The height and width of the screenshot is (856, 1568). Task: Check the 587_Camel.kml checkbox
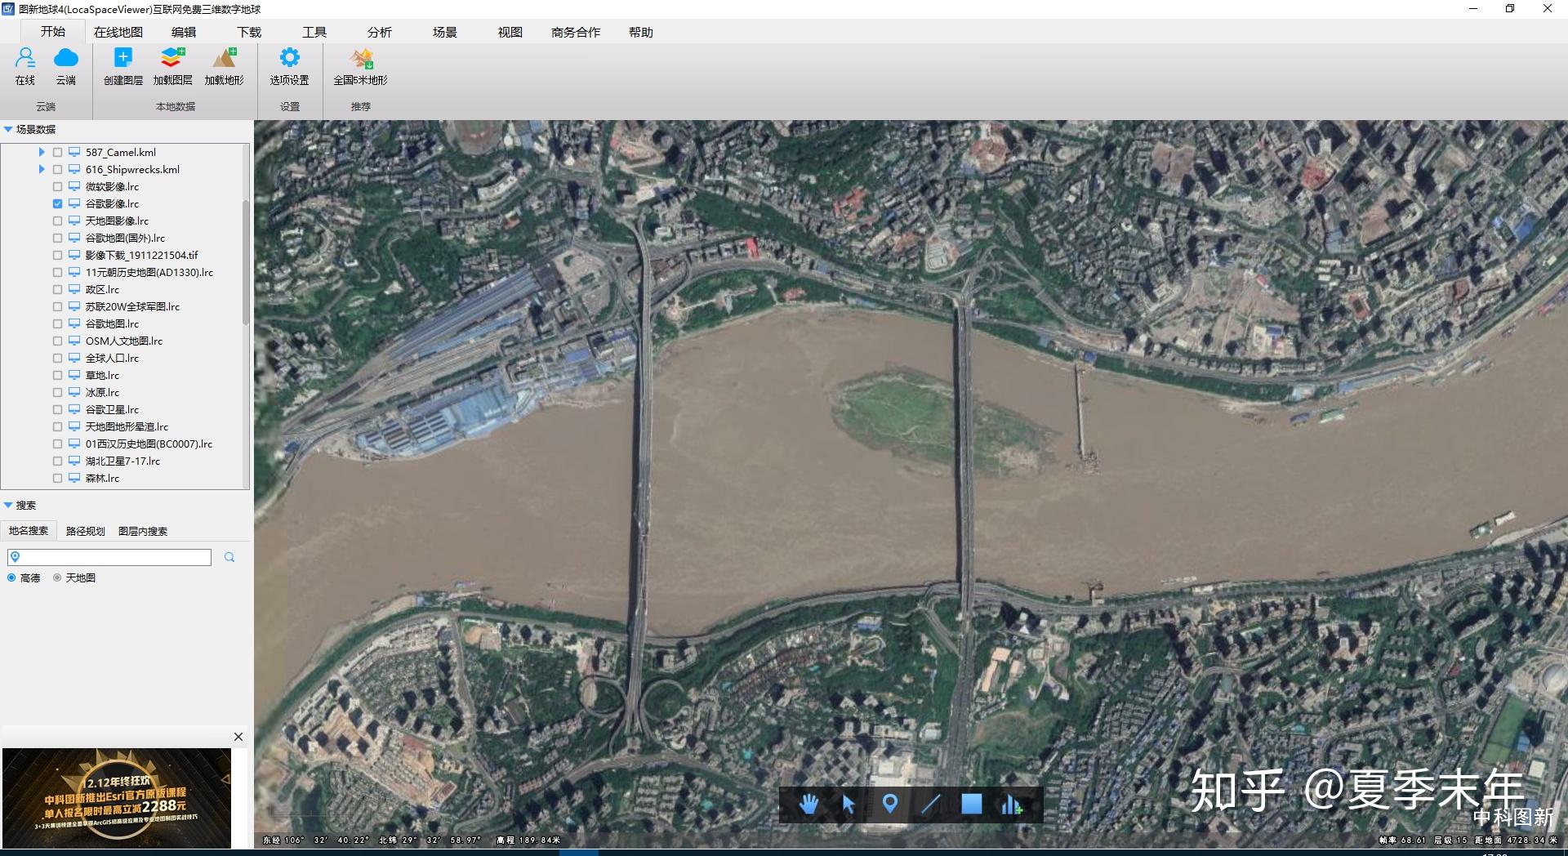click(x=57, y=152)
